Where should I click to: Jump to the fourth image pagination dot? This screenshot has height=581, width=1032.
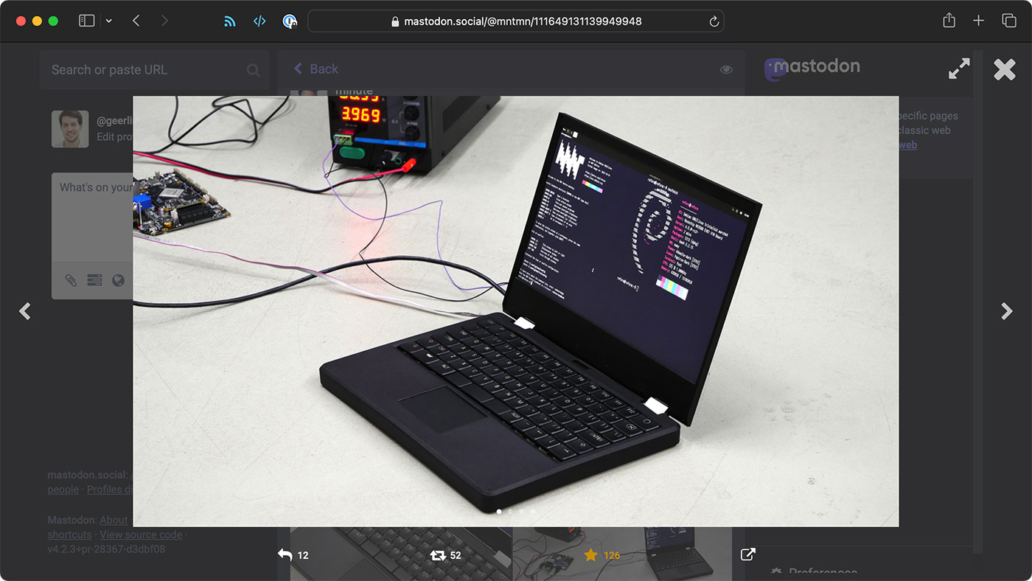tap(532, 511)
